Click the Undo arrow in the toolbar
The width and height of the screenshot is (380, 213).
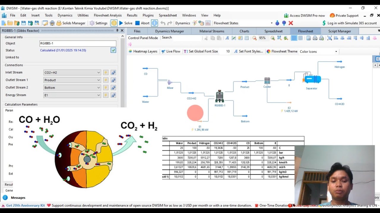tap(163, 23)
